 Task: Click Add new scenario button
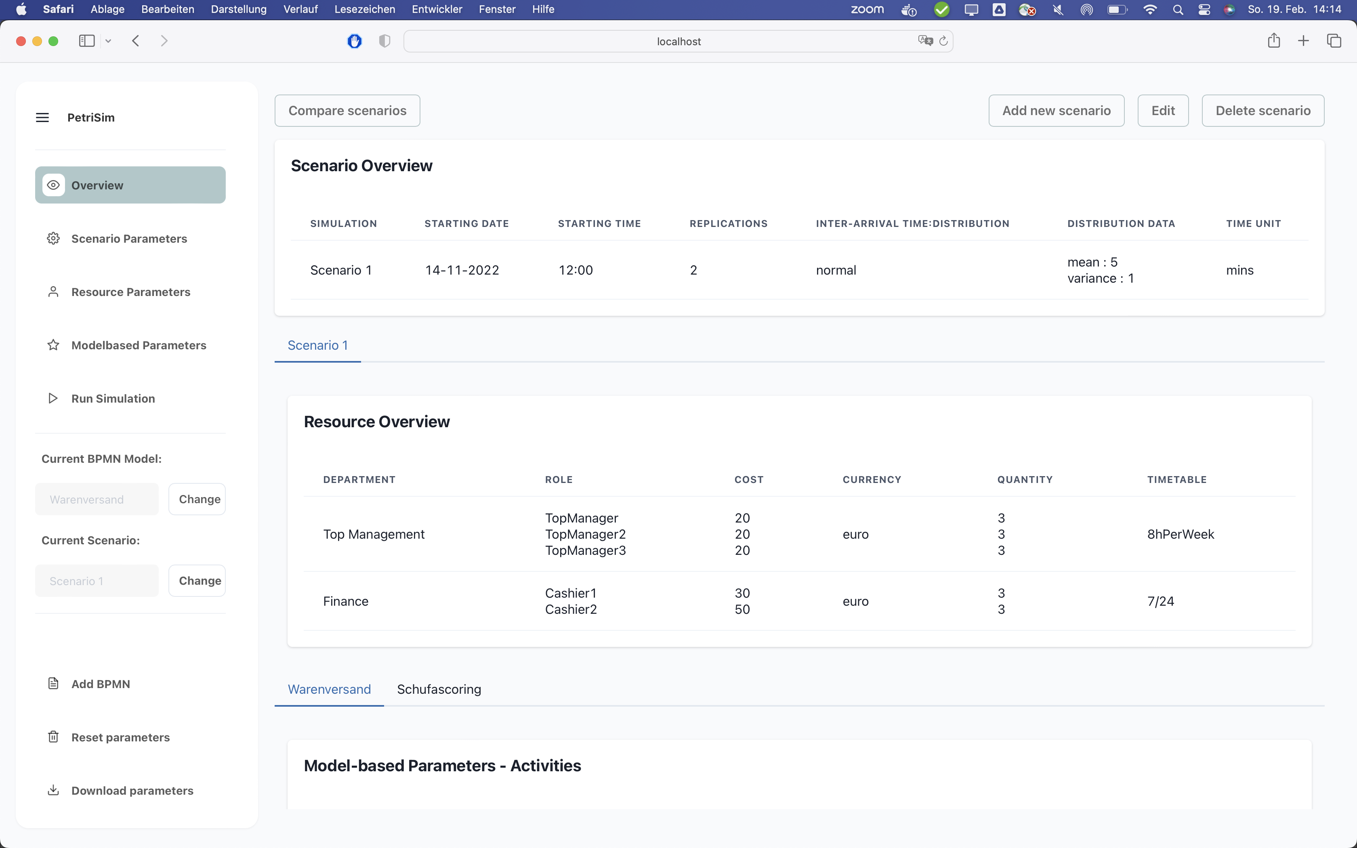coord(1056,111)
